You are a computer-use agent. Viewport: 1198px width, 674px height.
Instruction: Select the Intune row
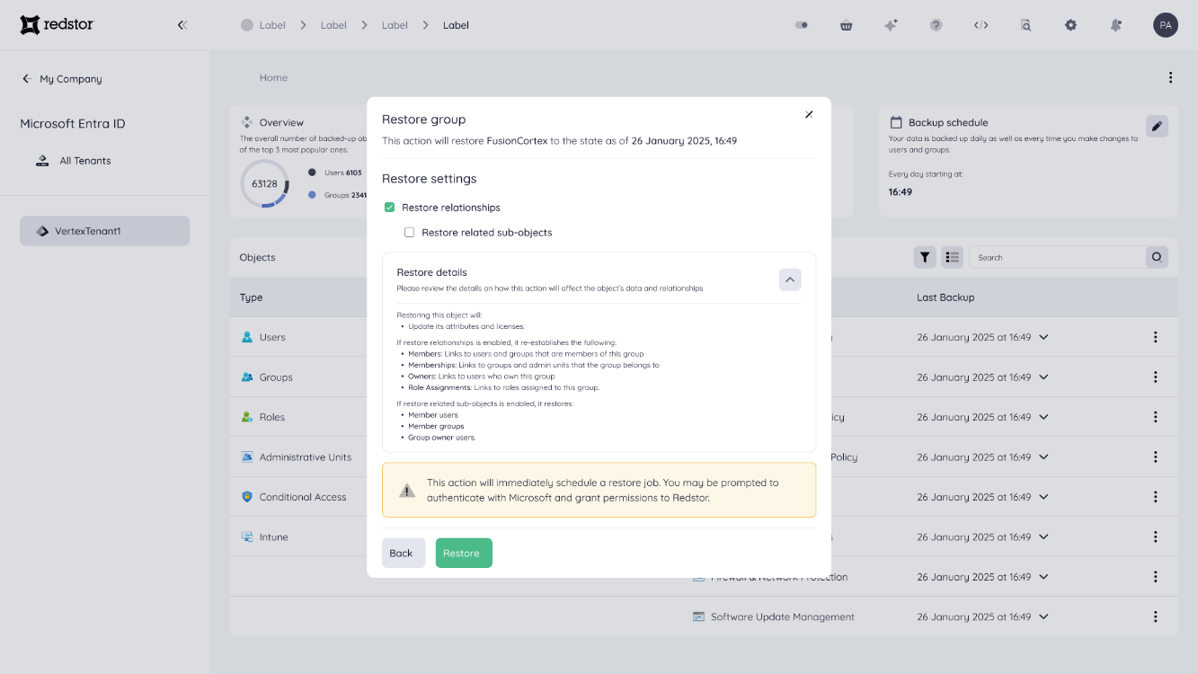click(265, 537)
